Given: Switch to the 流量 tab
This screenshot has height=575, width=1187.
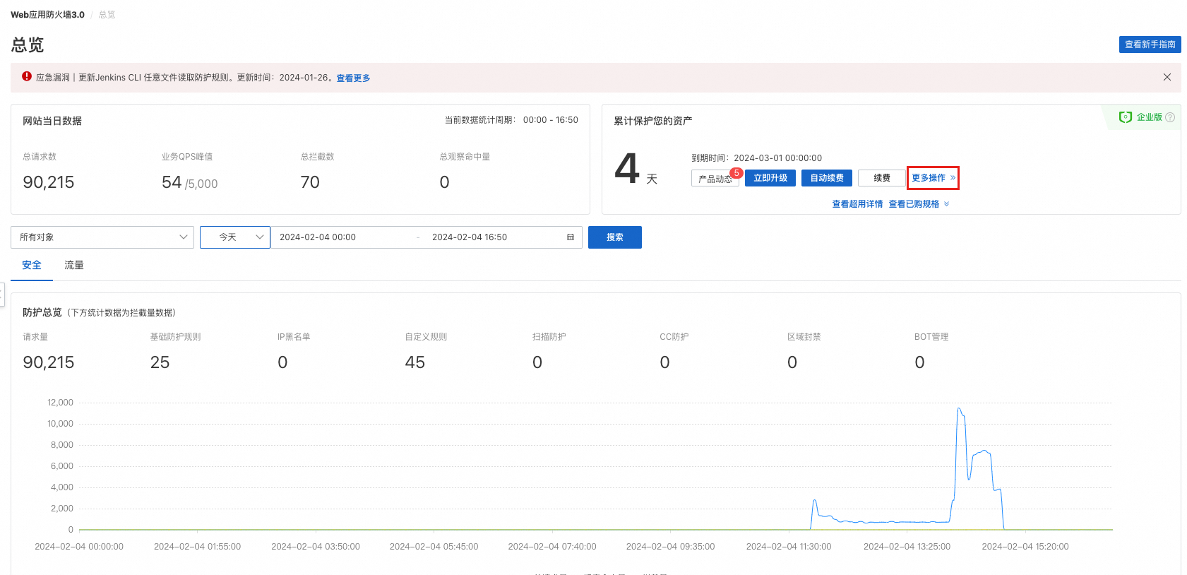Looking at the screenshot, I should pyautogui.click(x=74, y=266).
